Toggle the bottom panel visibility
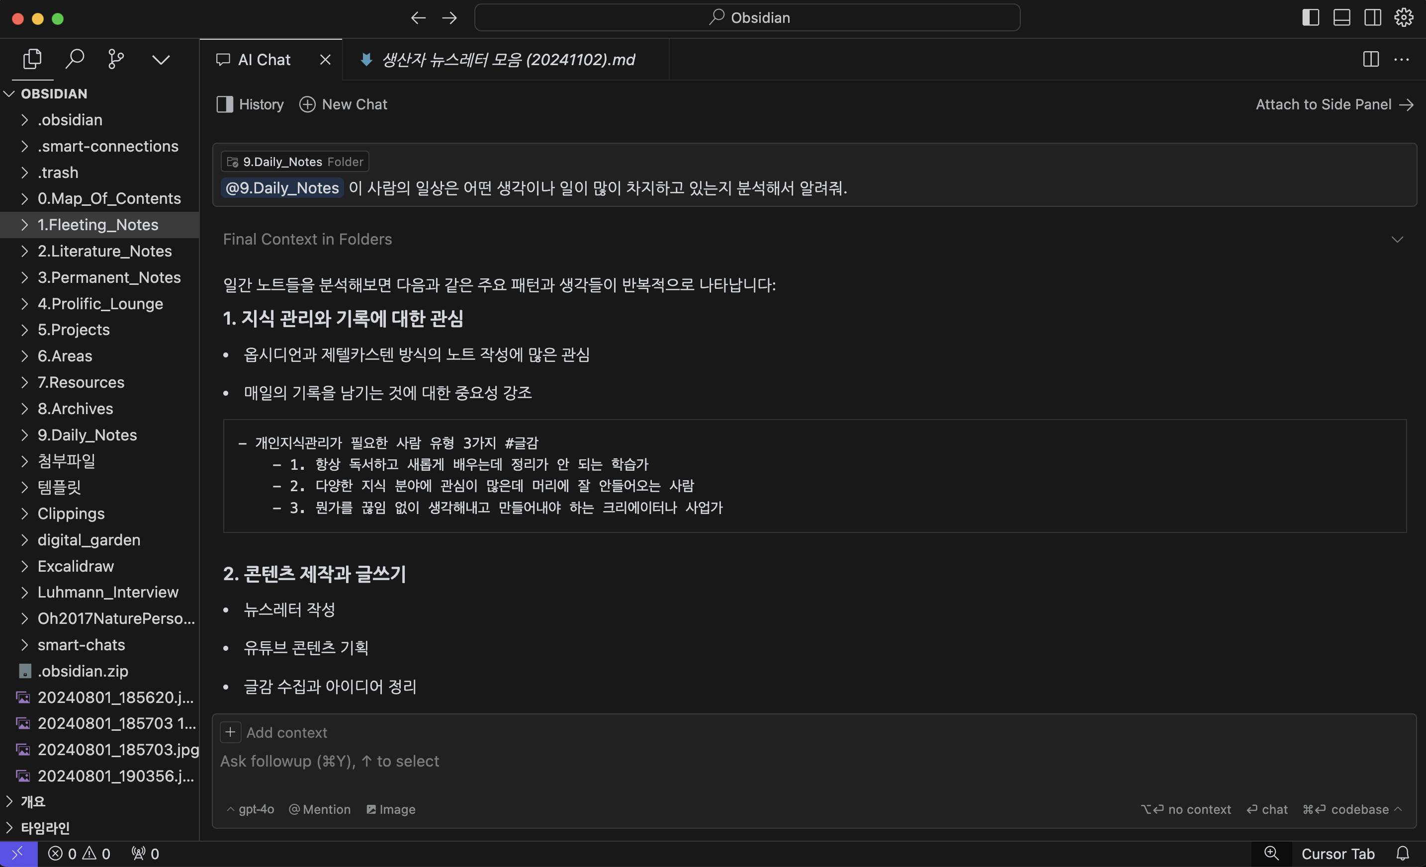 click(x=1341, y=17)
